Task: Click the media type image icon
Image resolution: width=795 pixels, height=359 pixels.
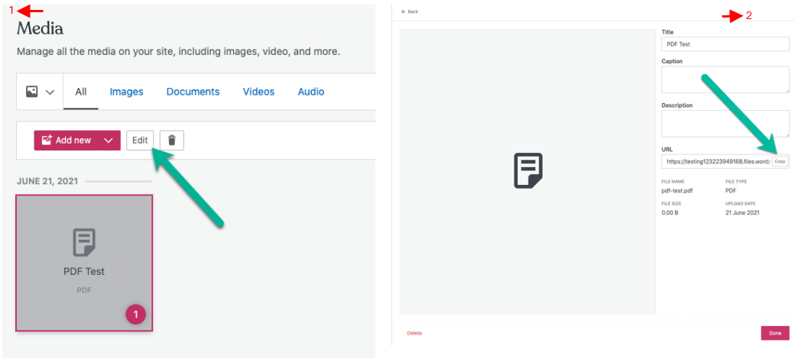Action: [x=32, y=92]
